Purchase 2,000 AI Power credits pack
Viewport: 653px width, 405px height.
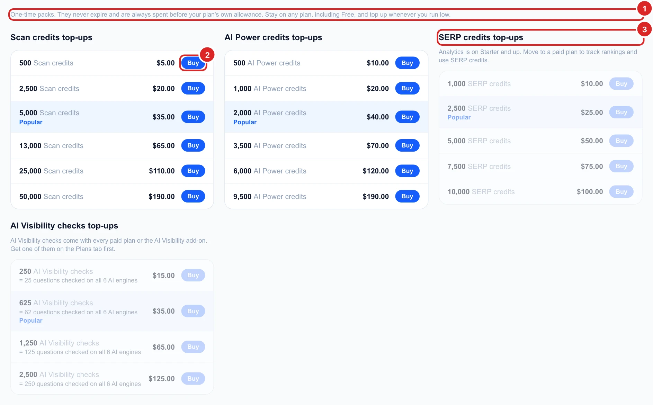(407, 117)
